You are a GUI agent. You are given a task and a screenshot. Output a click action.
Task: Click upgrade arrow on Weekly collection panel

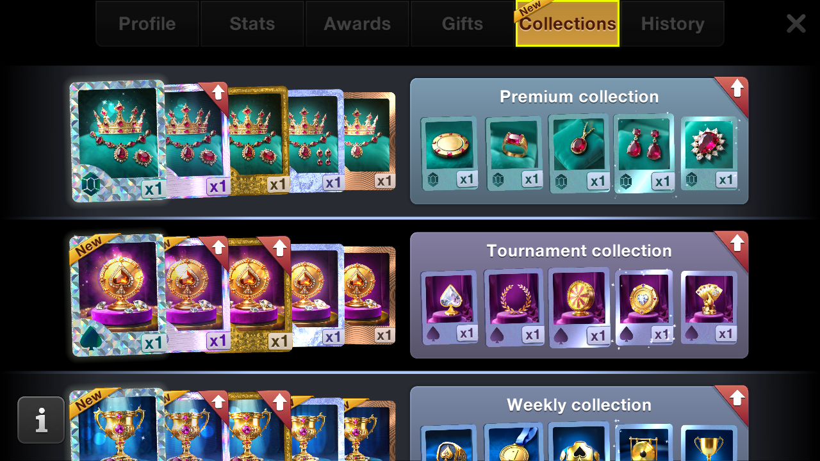(736, 398)
